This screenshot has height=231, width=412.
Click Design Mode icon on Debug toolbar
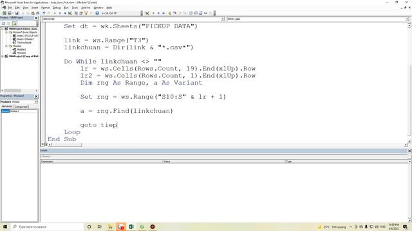point(147,13)
